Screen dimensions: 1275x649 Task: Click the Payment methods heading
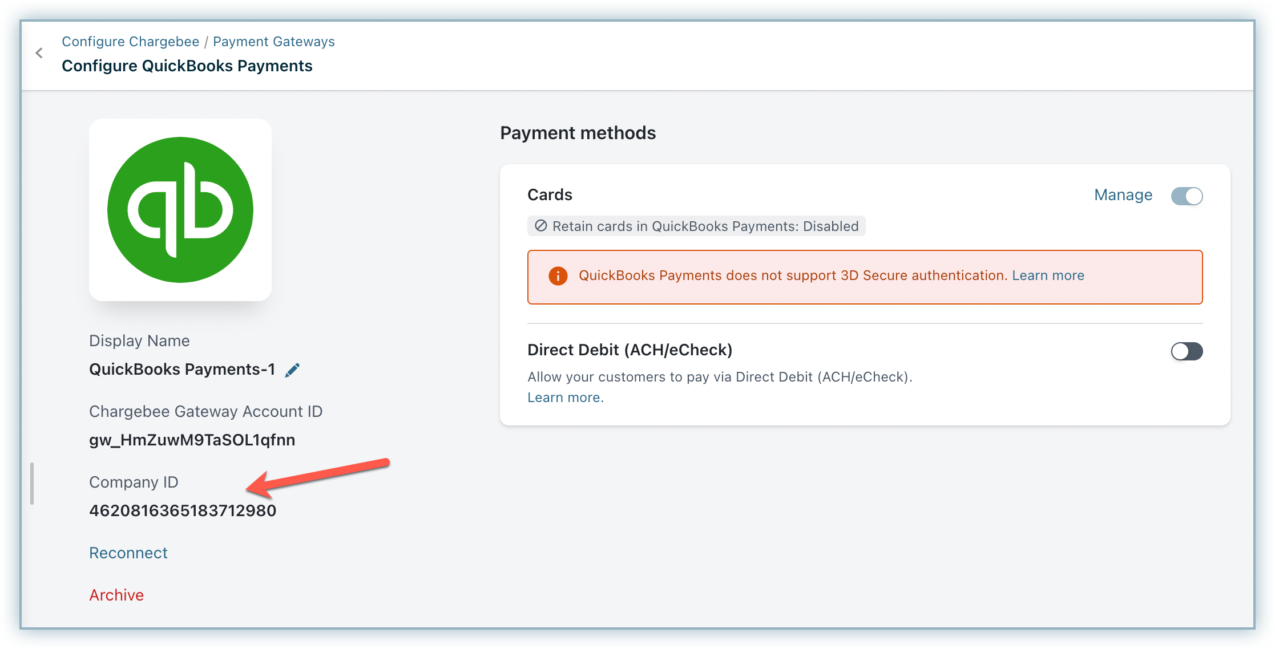pyautogui.click(x=578, y=133)
